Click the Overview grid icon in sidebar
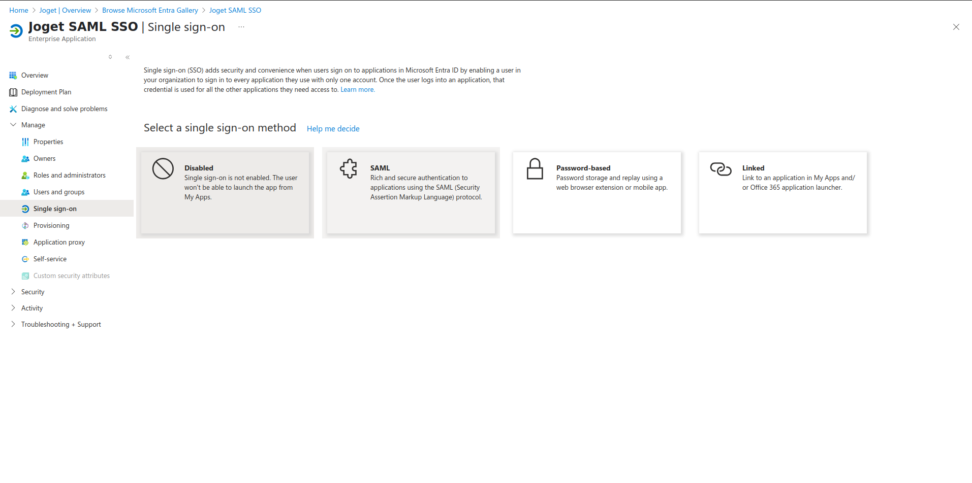 [x=13, y=76]
